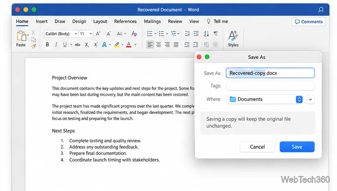The image size is (337, 191).
Task: Decrease font size with the smaller A icon
Action: pyautogui.click(x=109, y=34)
